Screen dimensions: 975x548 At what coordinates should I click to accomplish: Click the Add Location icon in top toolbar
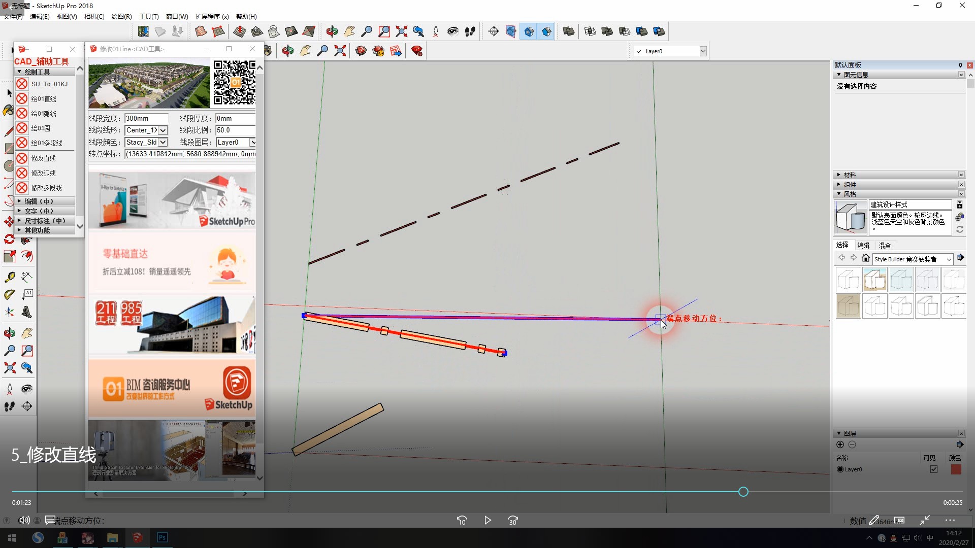[144, 31]
